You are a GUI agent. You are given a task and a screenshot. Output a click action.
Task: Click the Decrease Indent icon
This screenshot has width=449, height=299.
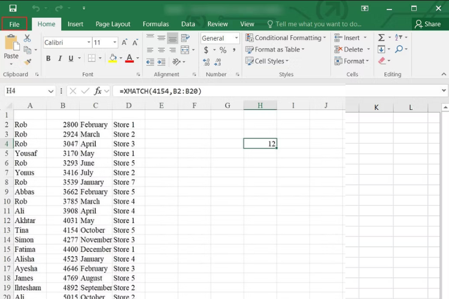pos(150,62)
